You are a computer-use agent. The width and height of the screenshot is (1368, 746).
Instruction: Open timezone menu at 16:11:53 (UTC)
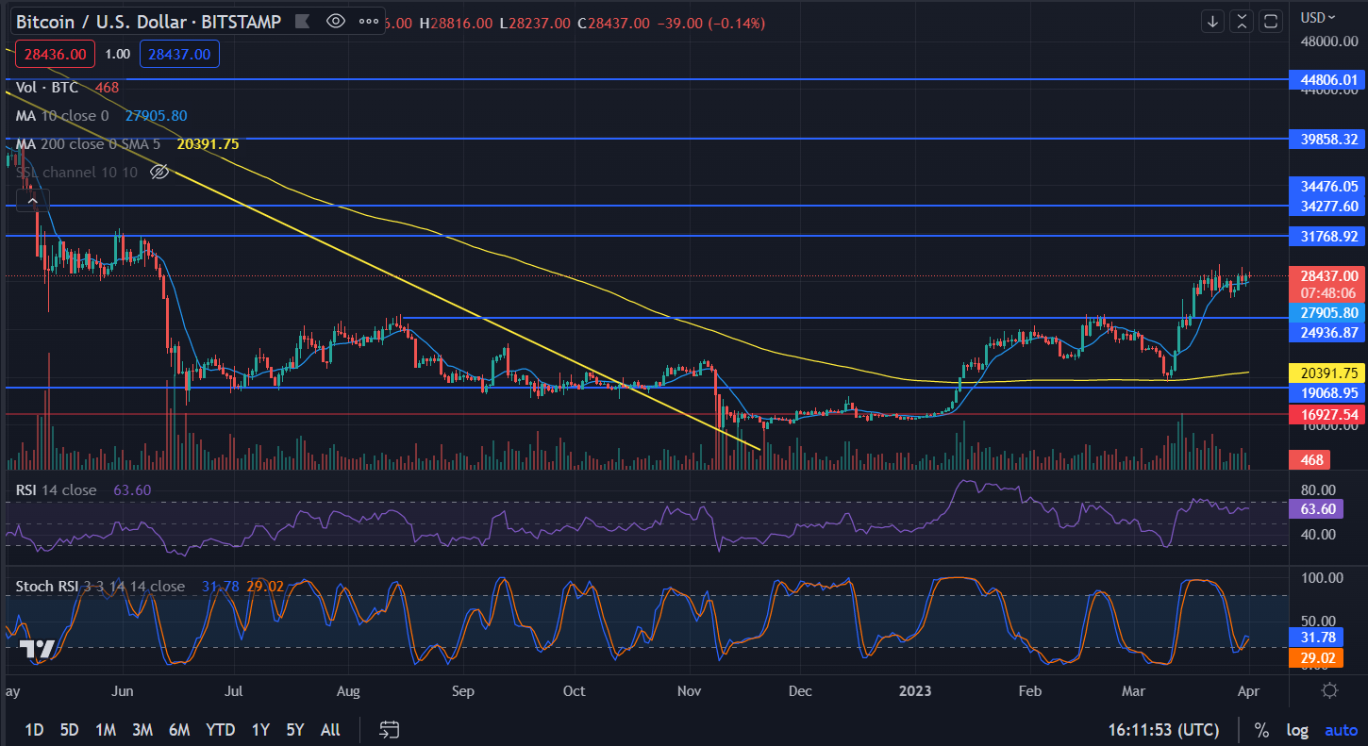1163,729
